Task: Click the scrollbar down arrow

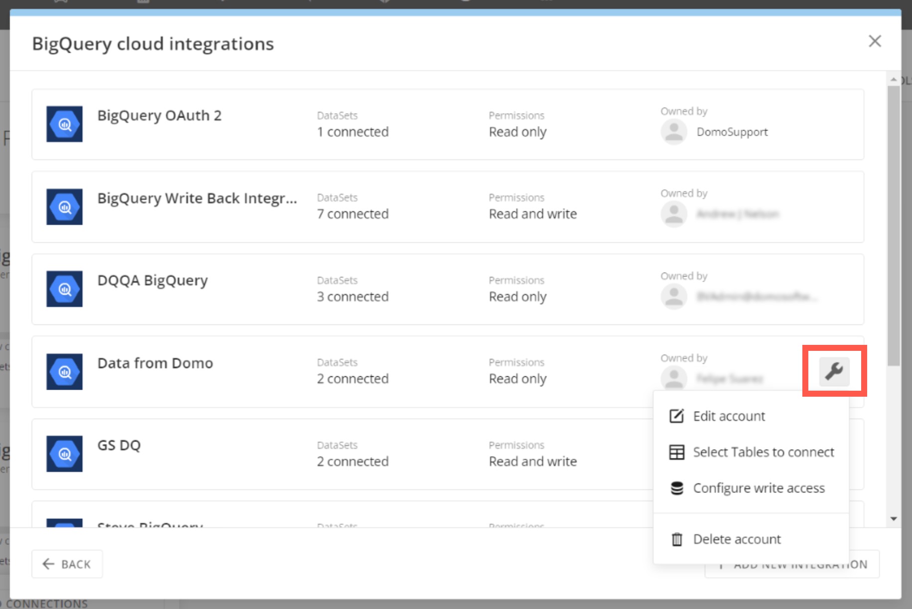Action: tap(894, 518)
